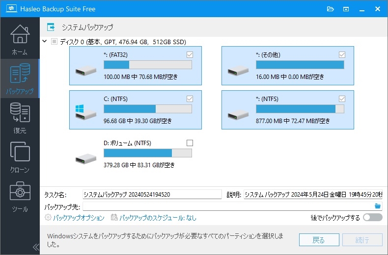Open バックアップオプション link

pos(79,218)
